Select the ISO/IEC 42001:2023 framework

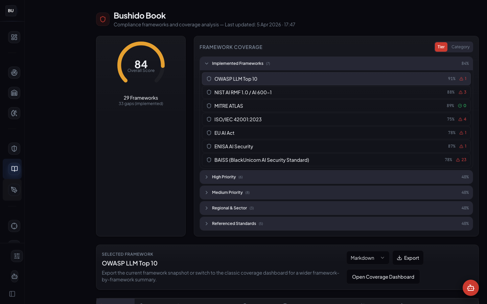point(336,119)
